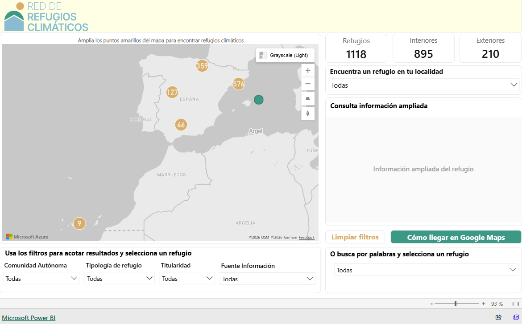The width and height of the screenshot is (522, 324).
Task: Click the MARRUECOS label on the map
Action: (x=171, y=174)
